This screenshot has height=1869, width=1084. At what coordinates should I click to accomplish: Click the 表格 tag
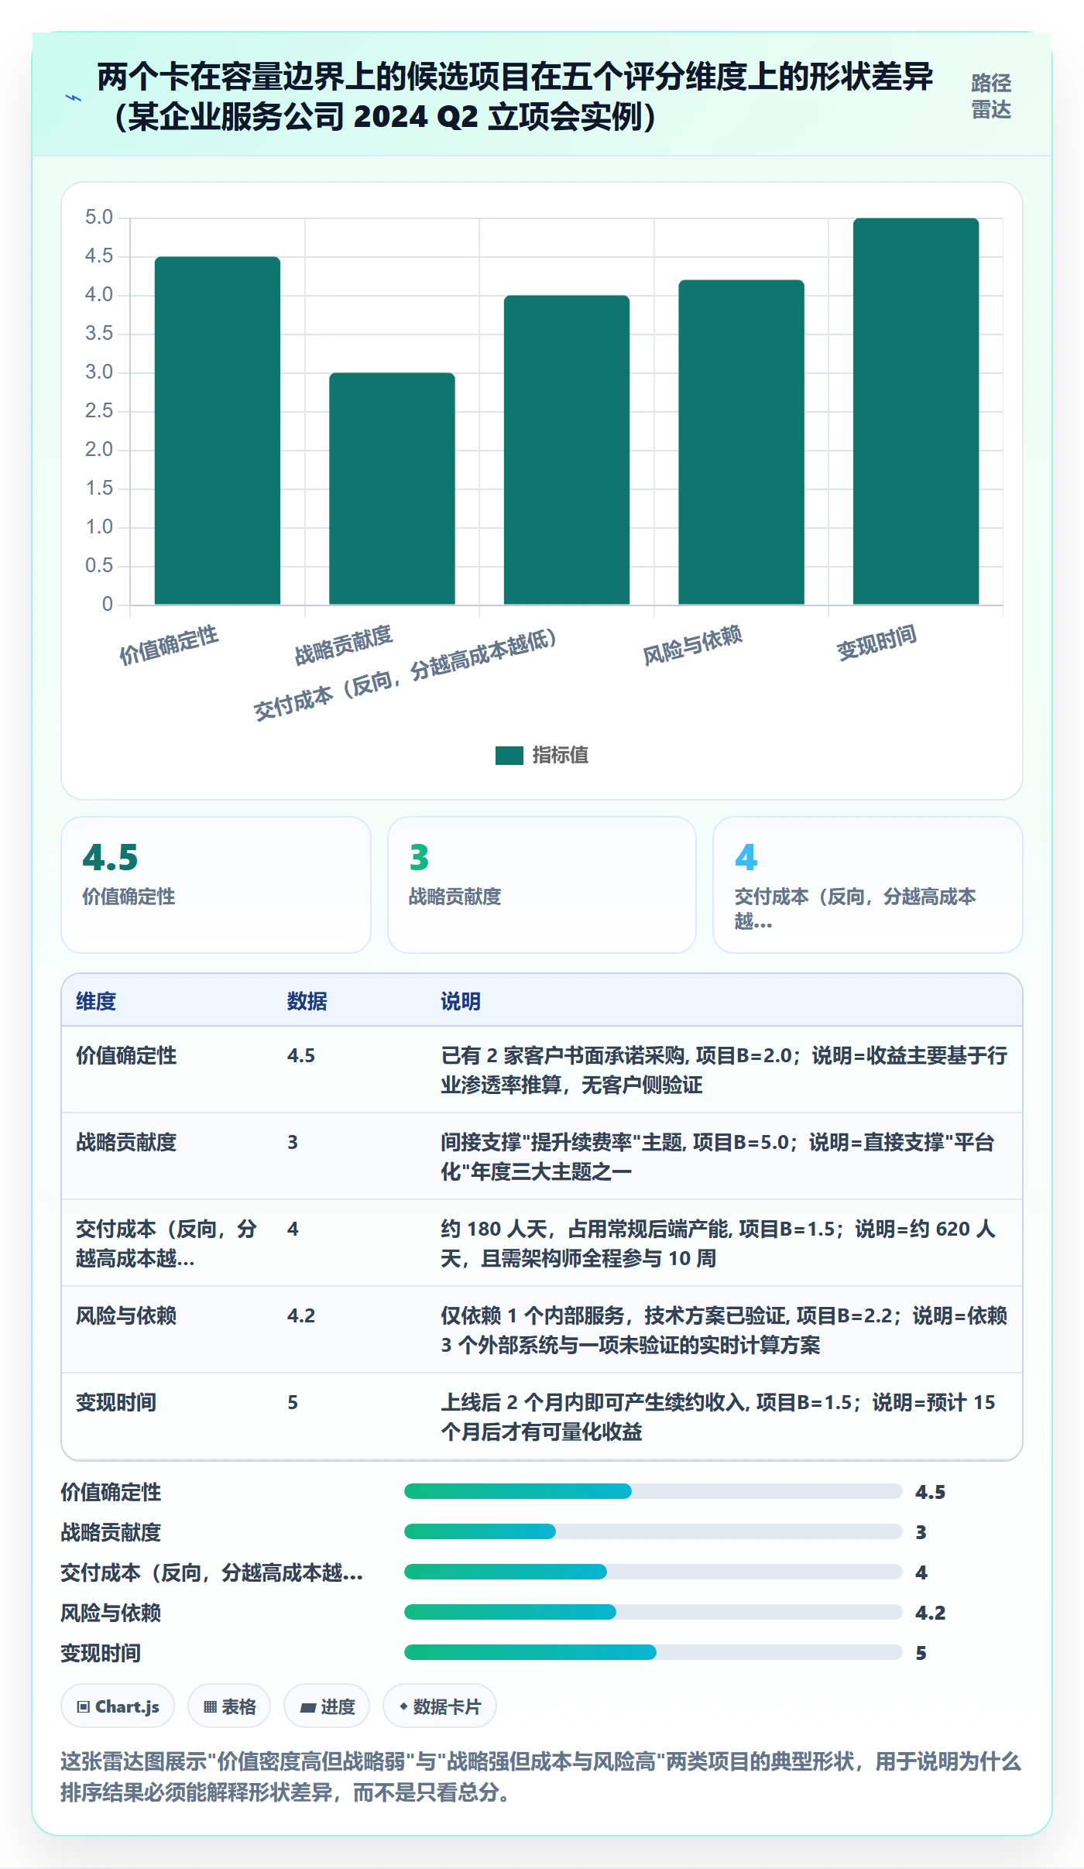pos(229,1706)
